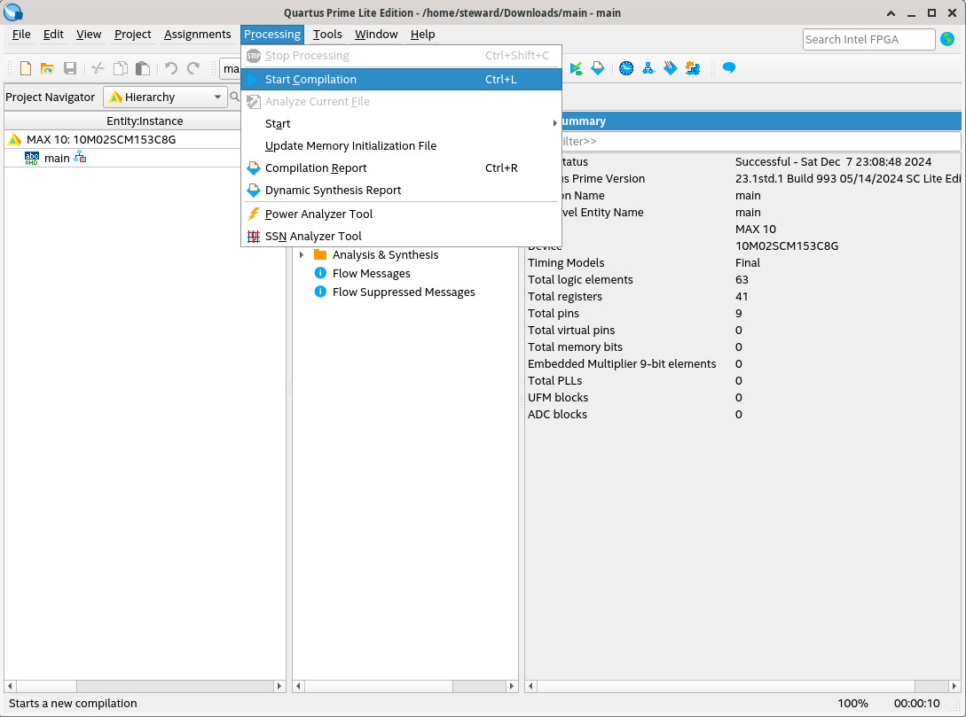Select Dynamic Synthesis Report
The height and width of the screenshot is (717, 966).
(x=401, y=191)
